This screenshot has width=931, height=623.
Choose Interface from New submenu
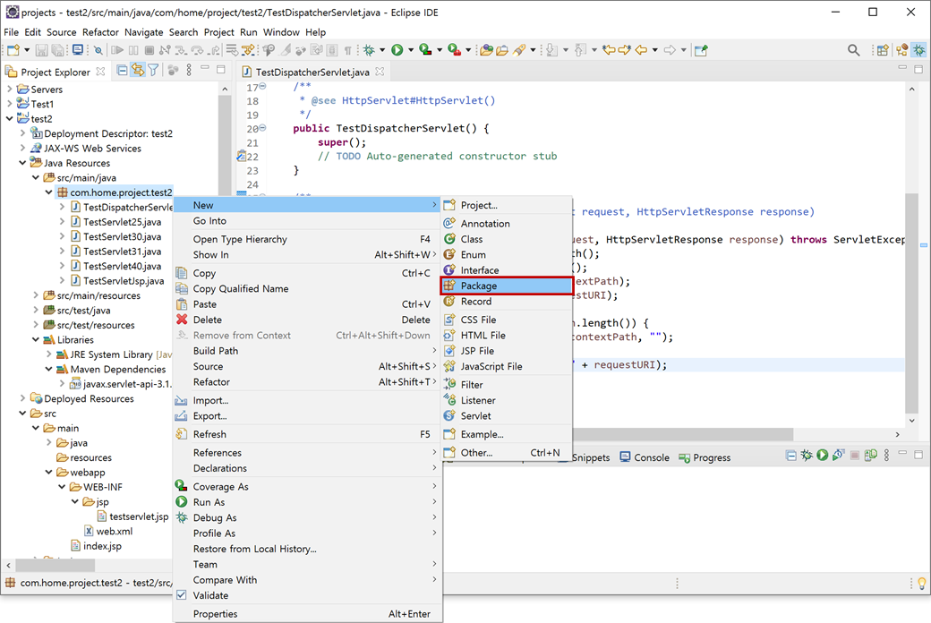tap(507, 270)
